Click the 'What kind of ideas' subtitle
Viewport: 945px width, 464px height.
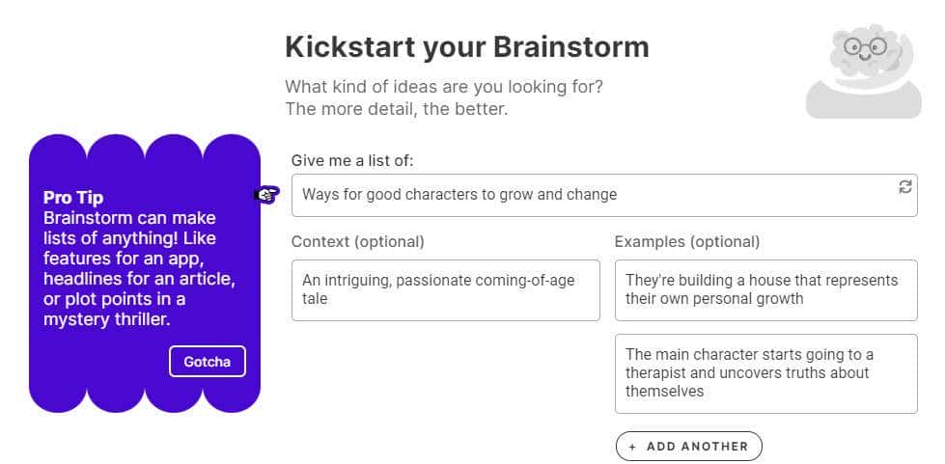(445, 86)
